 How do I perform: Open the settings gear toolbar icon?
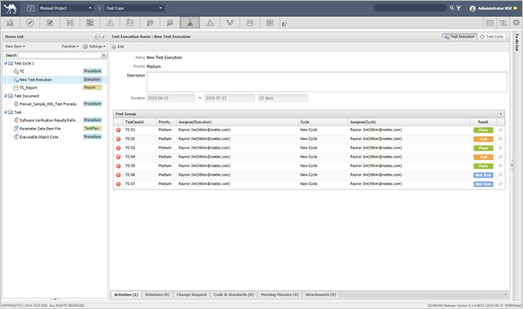click(516, 23)
